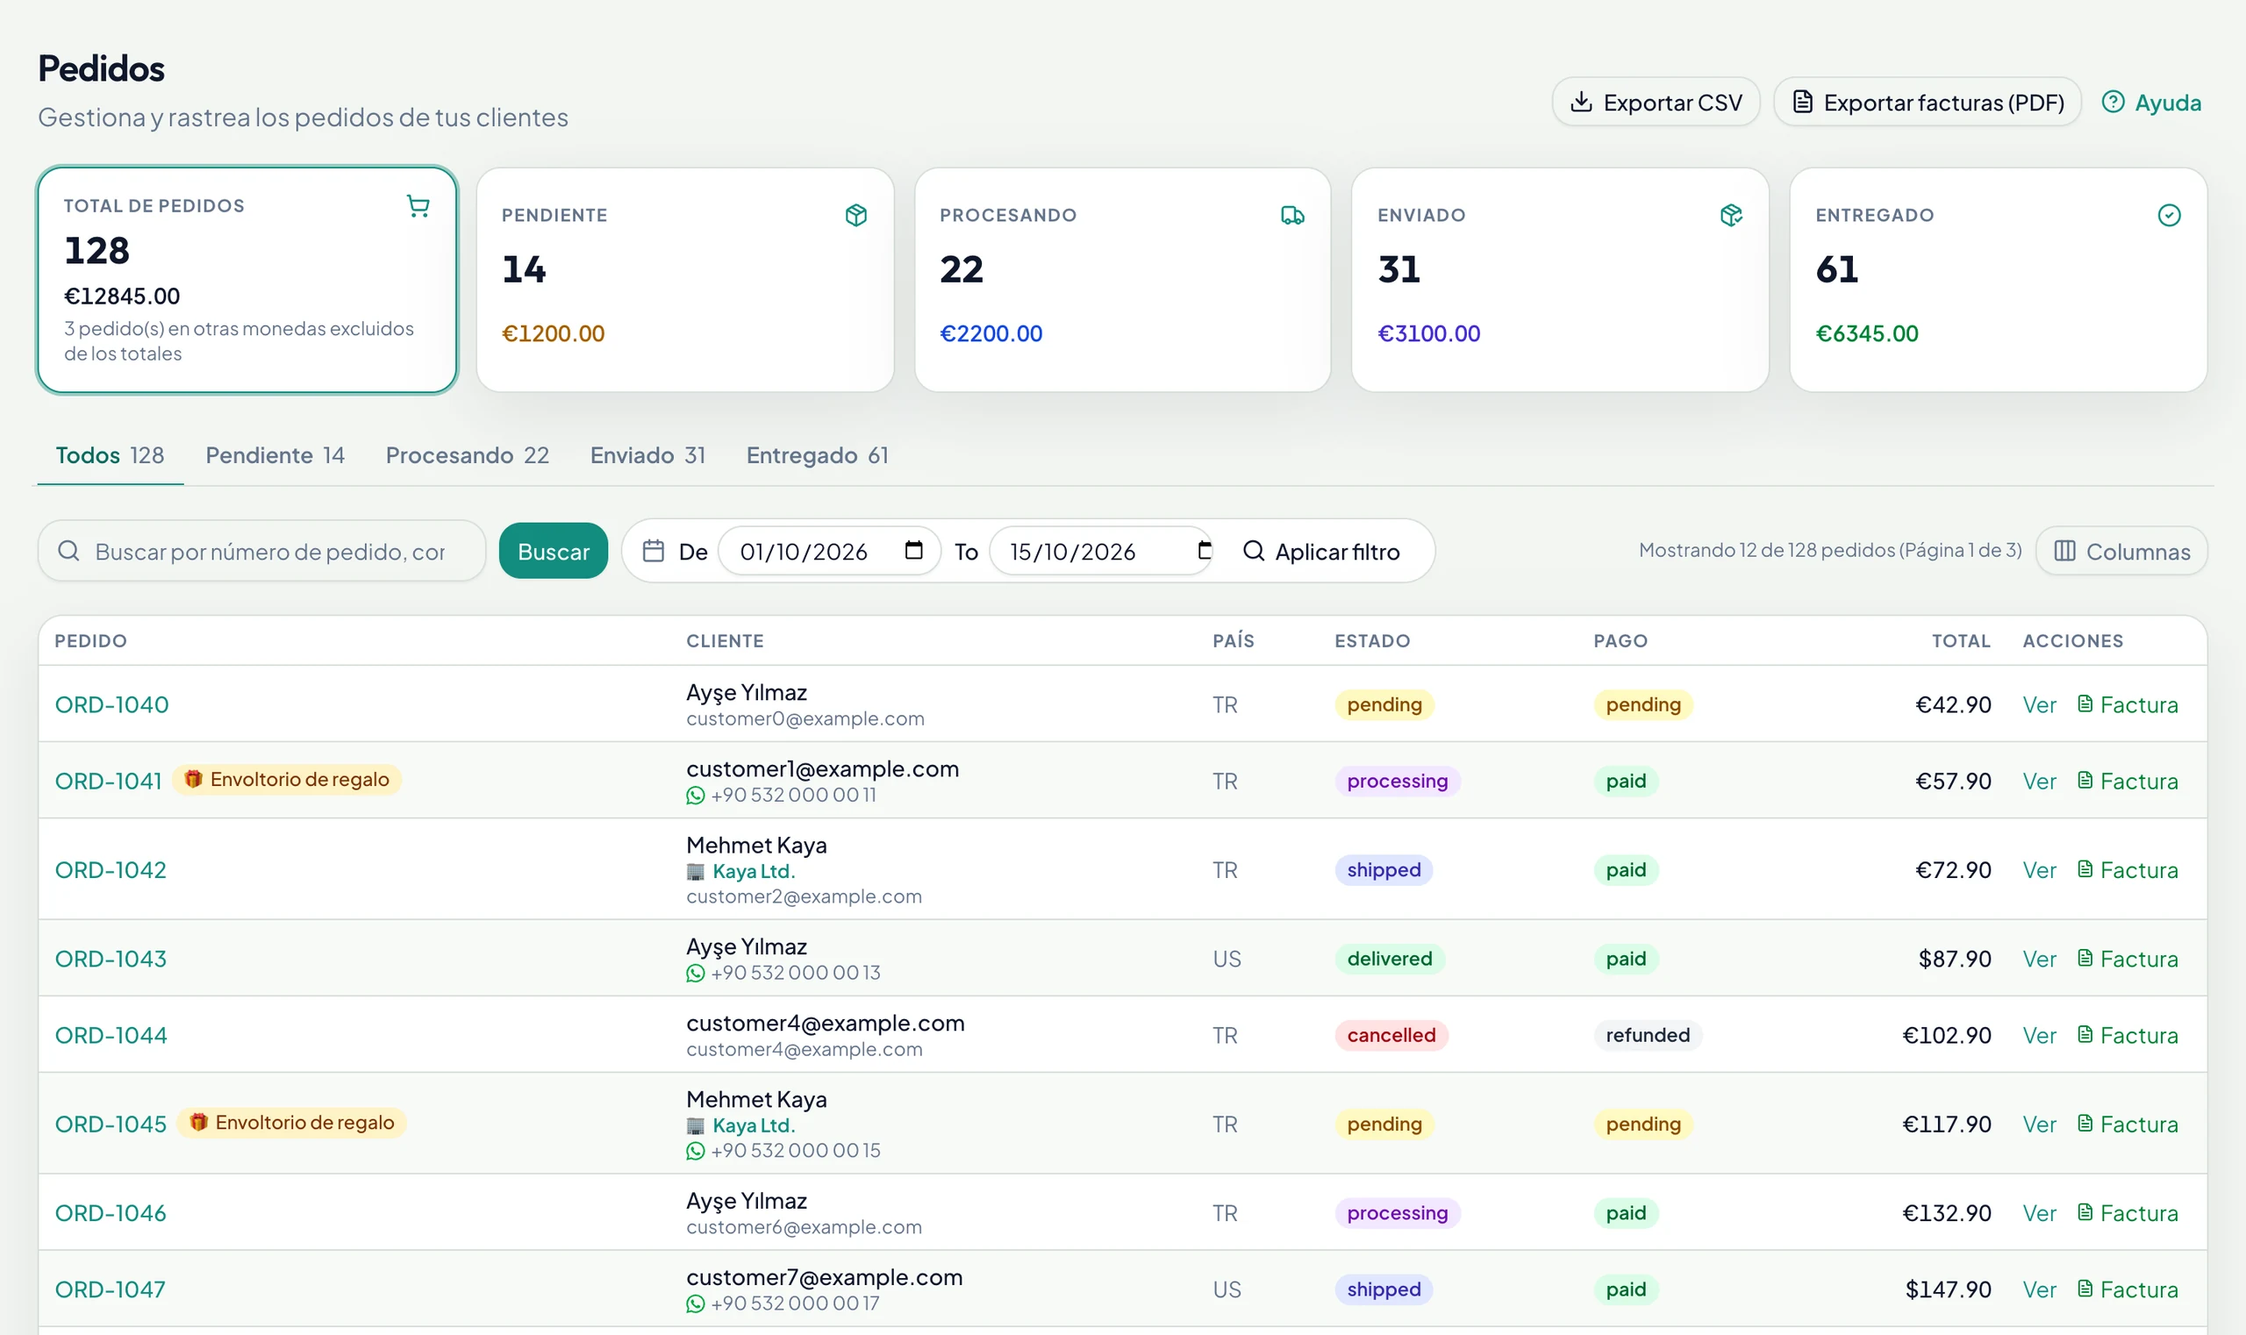This screenshot has width=2246, height=1335.
Task: Click the De date field 01/10/2026
Action: [x=830, y=552]
